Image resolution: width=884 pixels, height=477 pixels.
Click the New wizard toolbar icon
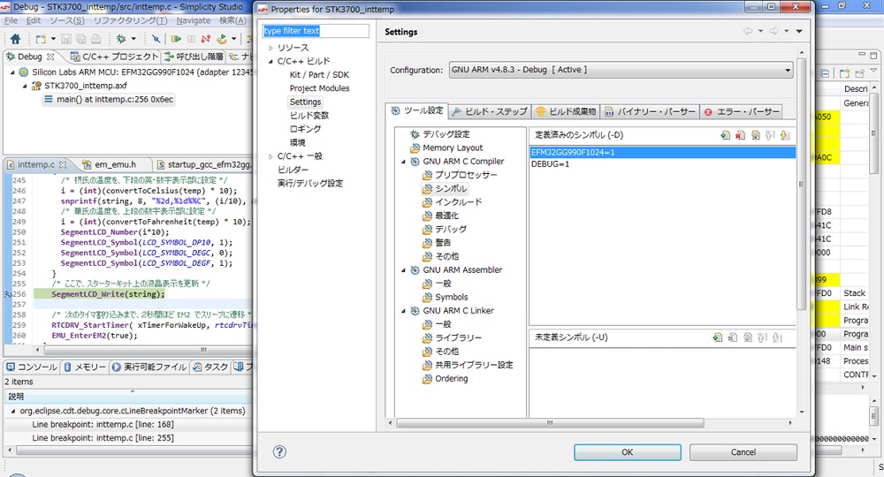[41, 39]
